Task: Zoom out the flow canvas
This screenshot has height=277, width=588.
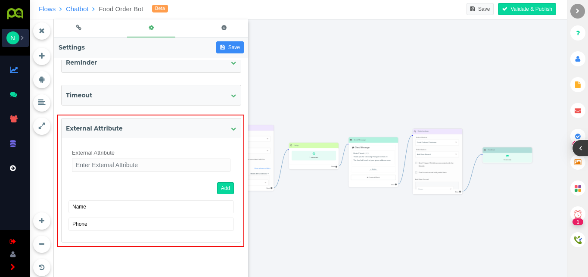Action: coord(42,244)
